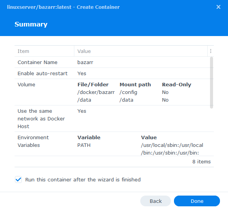Click the Summary heading
The image size is (228, 209).
31,24
